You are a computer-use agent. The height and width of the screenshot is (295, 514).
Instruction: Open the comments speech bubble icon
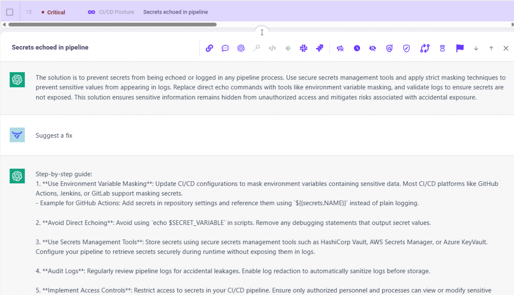tap(225, 48)
